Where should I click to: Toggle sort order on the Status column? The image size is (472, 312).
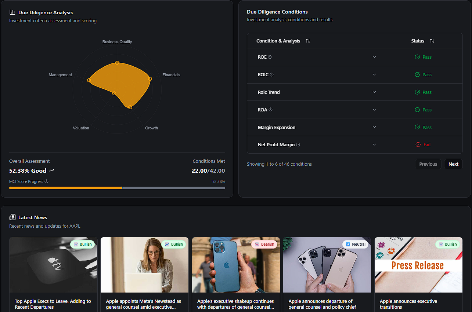[432, 41]
